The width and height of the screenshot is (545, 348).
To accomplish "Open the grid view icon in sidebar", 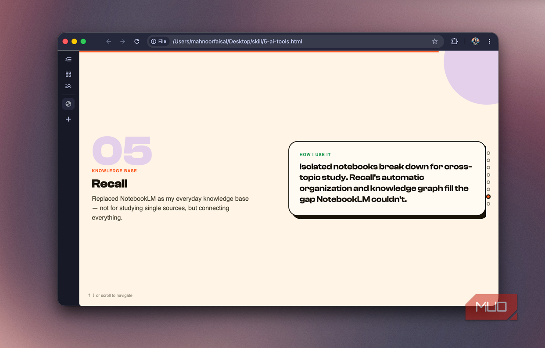I will coord(68,75).
